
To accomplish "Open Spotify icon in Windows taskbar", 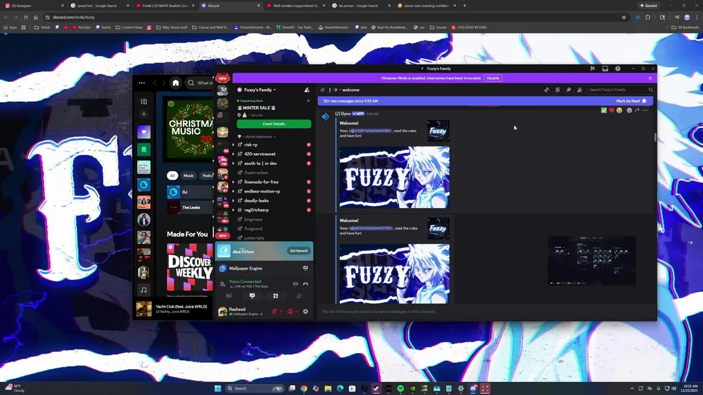I will 400,388.
